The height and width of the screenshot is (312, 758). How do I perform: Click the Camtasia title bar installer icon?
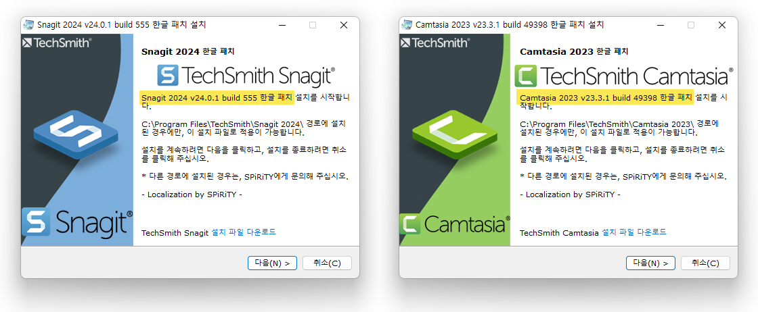click(407, 25)
